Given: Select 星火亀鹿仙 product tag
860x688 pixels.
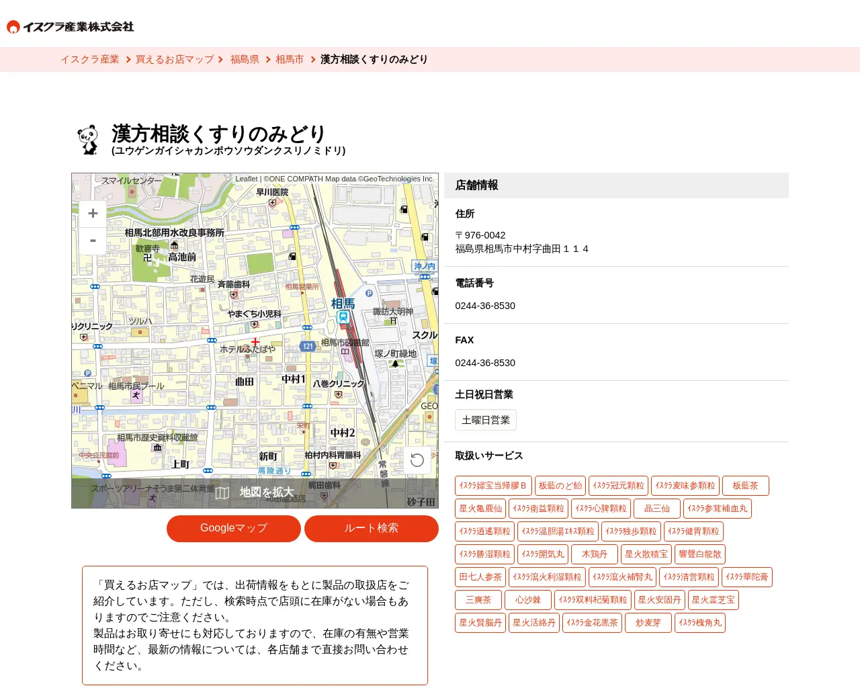Looking at the screenshot, I should click(480, 509).
